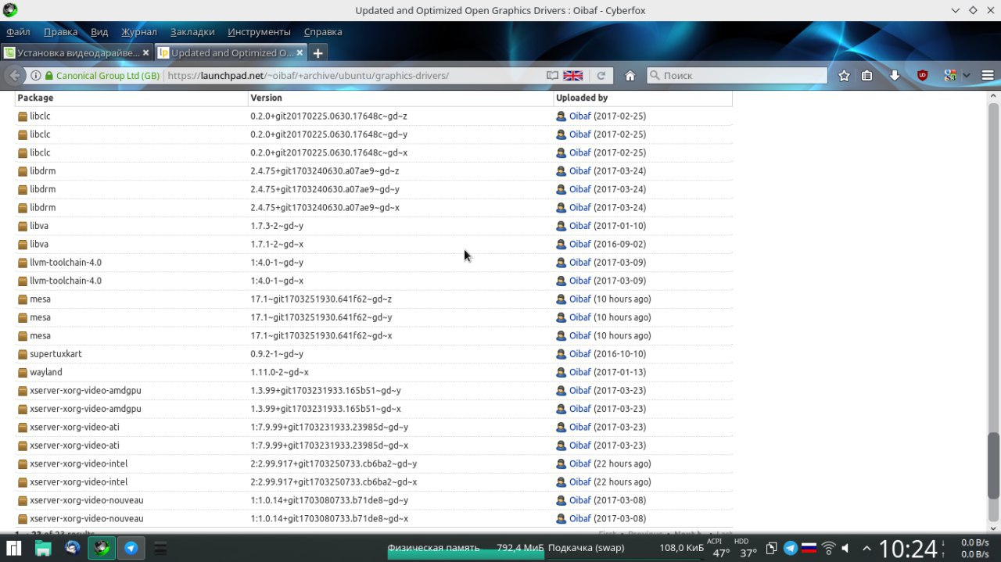
Task: Open a new tab with plus button
Action: pos(318,53)
